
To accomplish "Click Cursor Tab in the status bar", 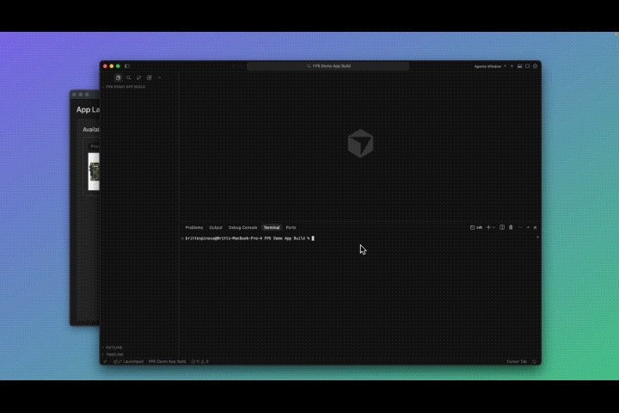I will coord(517,361).
